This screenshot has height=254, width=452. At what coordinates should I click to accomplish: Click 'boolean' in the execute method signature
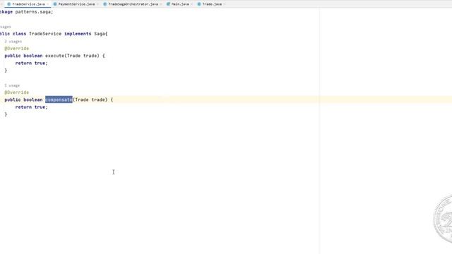[x=33, y=56]
